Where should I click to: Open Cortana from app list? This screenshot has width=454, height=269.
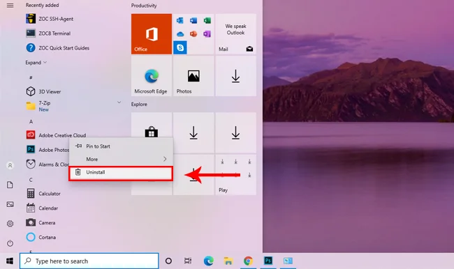click(x=41, y=237)
